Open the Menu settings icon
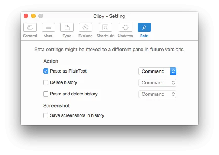Viewport: 219px width, 155px height. point(48,27)
